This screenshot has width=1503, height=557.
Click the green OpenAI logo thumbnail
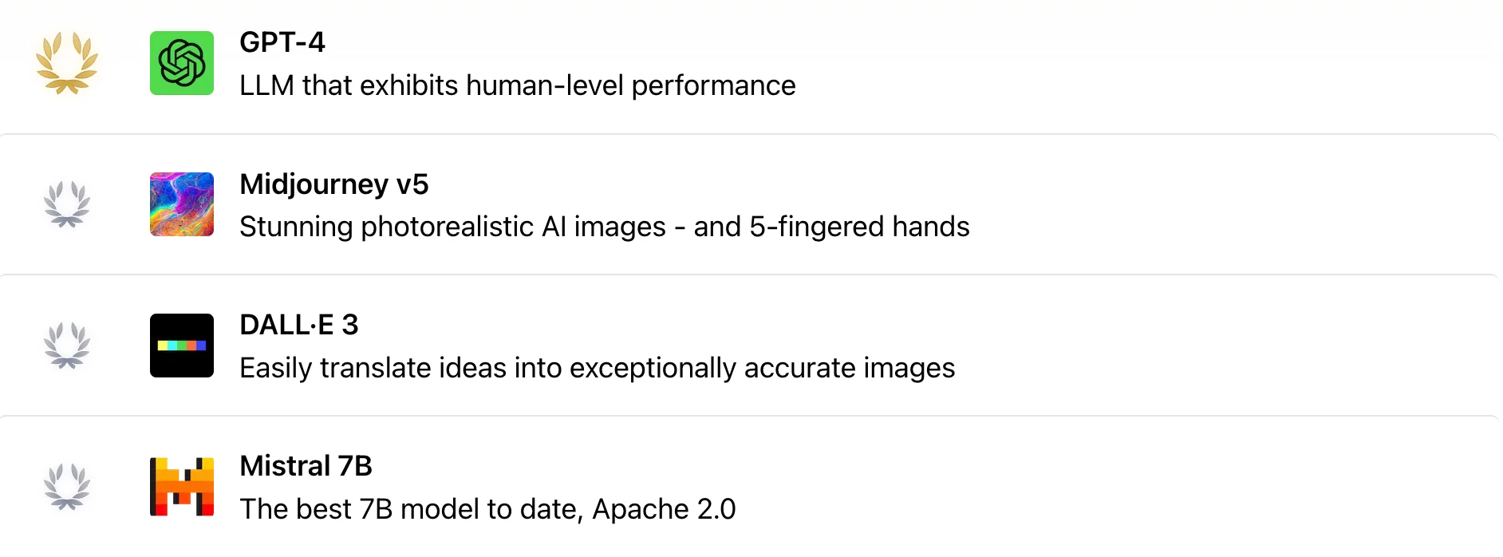[x=182, y=63]
